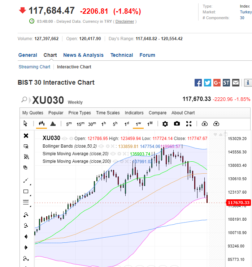Open the Price Types menu

click(x=80, y=113)
